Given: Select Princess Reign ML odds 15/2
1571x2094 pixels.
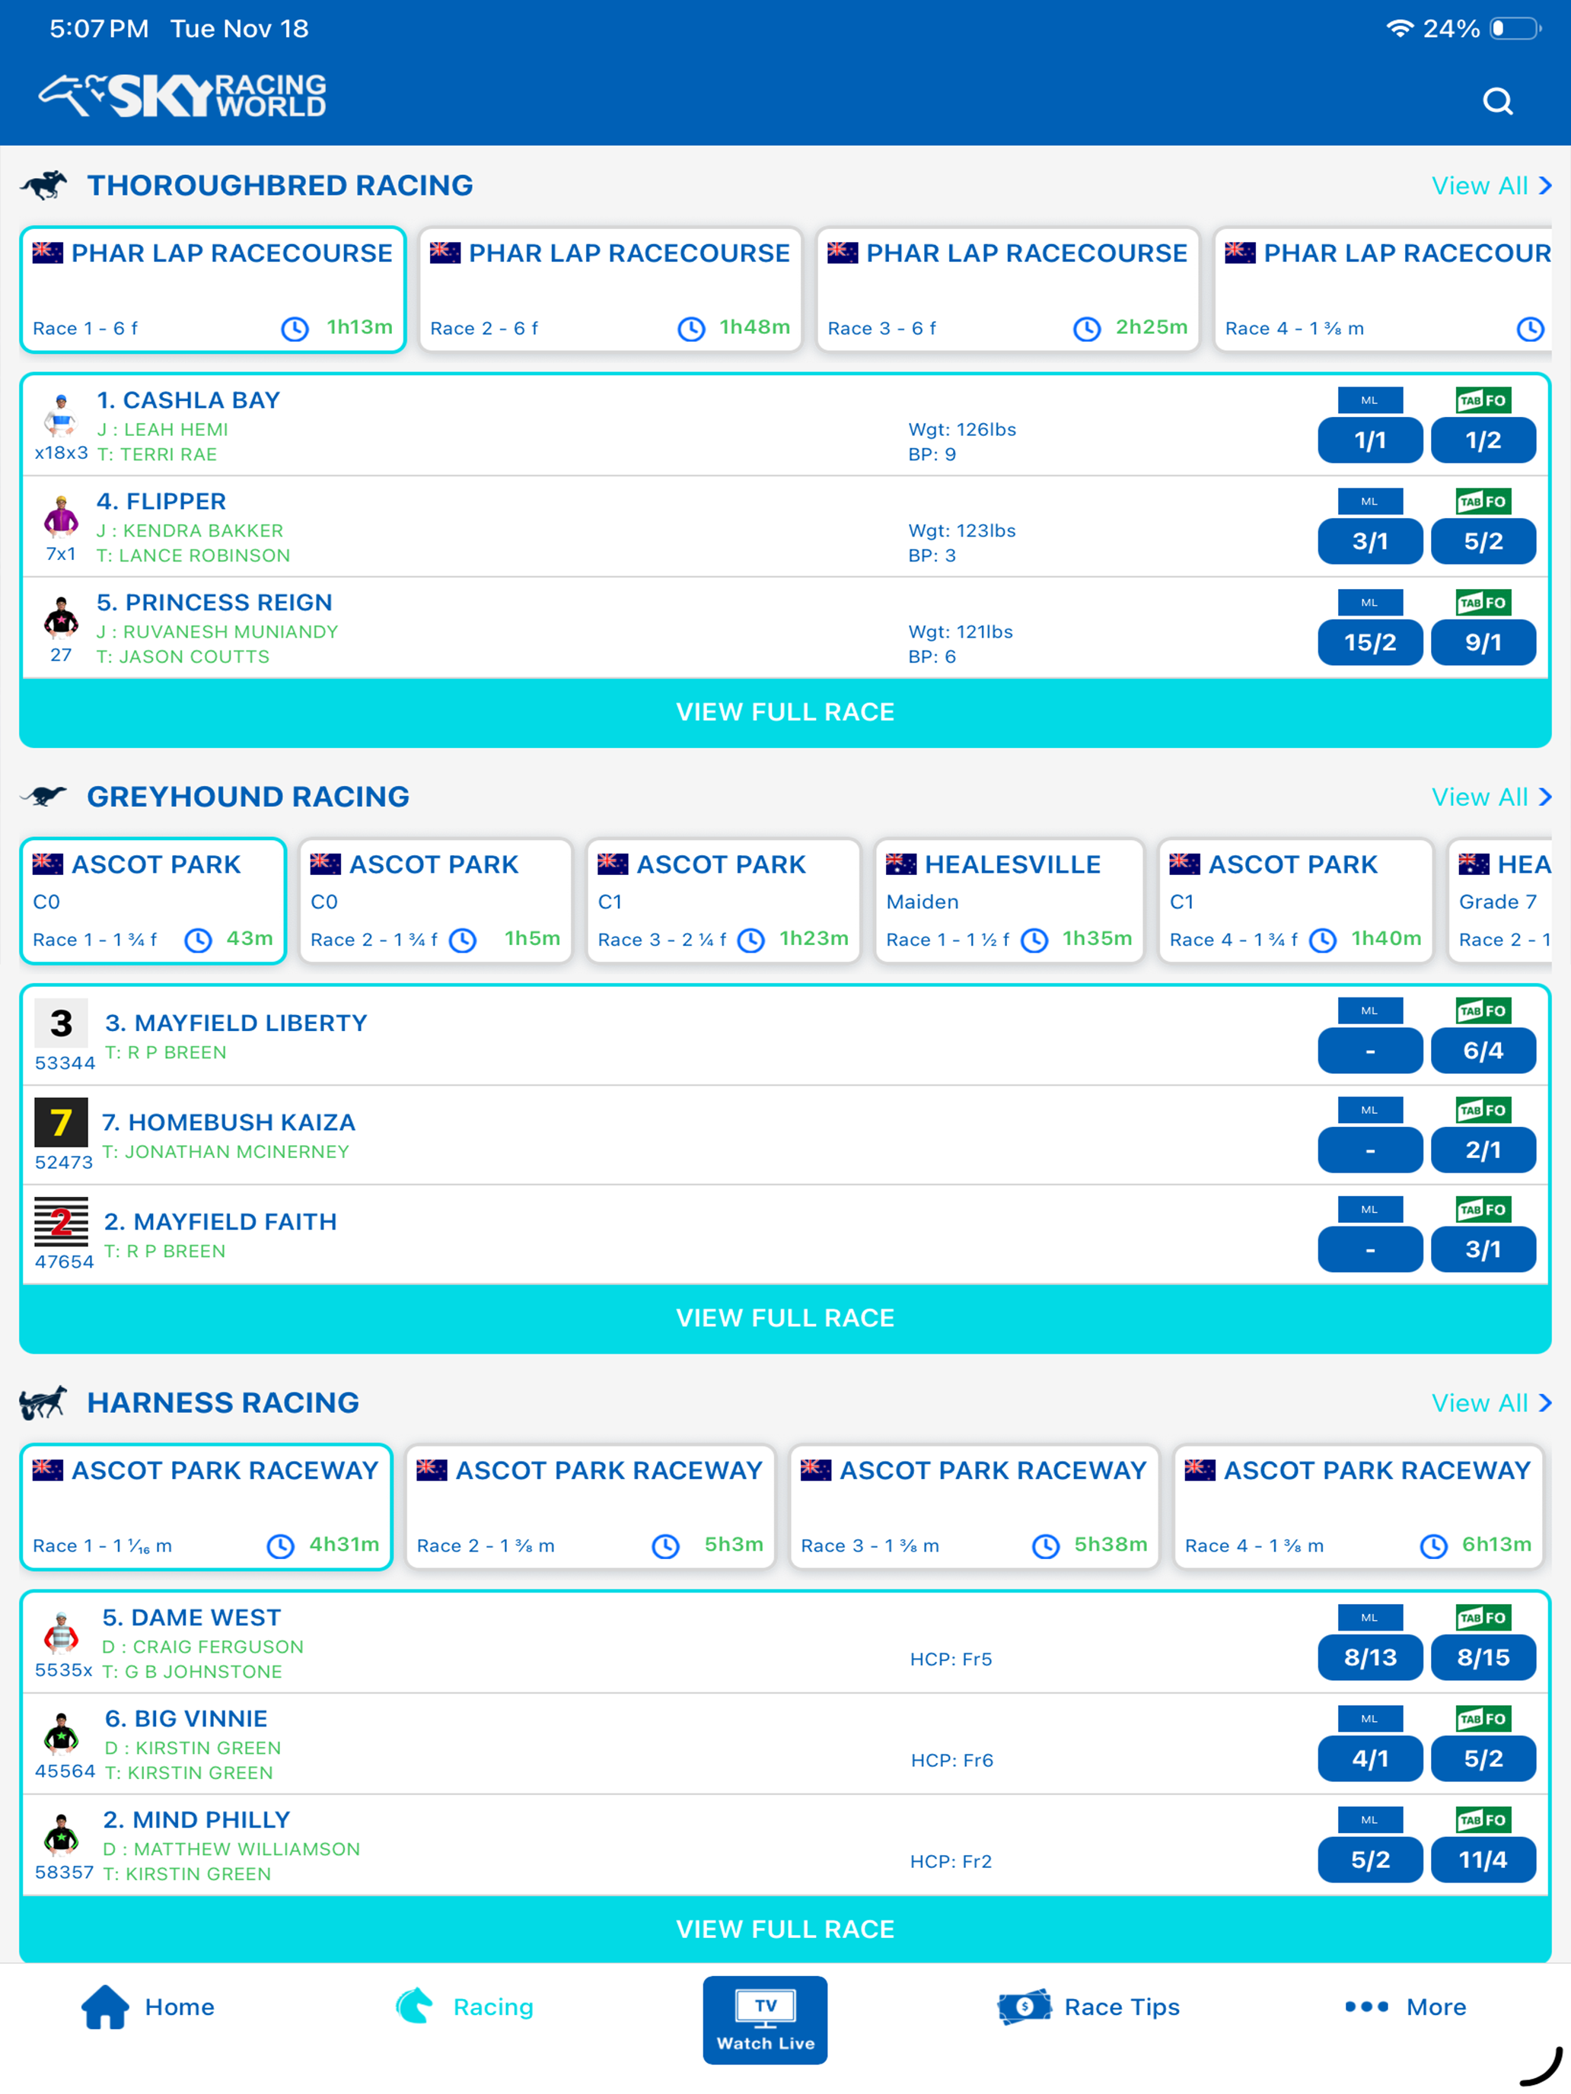Looking at the screenshot, I should point(1369,643).
